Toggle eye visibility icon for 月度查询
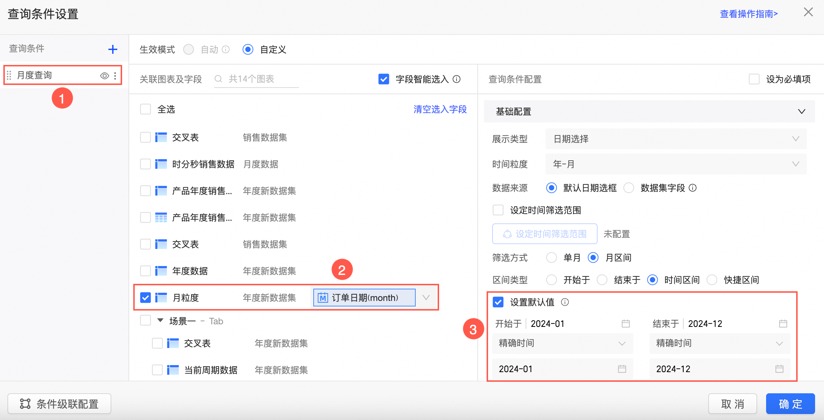The image size is (824, 420). [x=104, y=76]
